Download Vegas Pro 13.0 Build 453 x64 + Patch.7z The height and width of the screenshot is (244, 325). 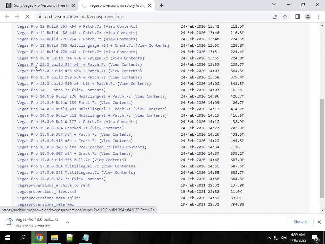point(61,71)
